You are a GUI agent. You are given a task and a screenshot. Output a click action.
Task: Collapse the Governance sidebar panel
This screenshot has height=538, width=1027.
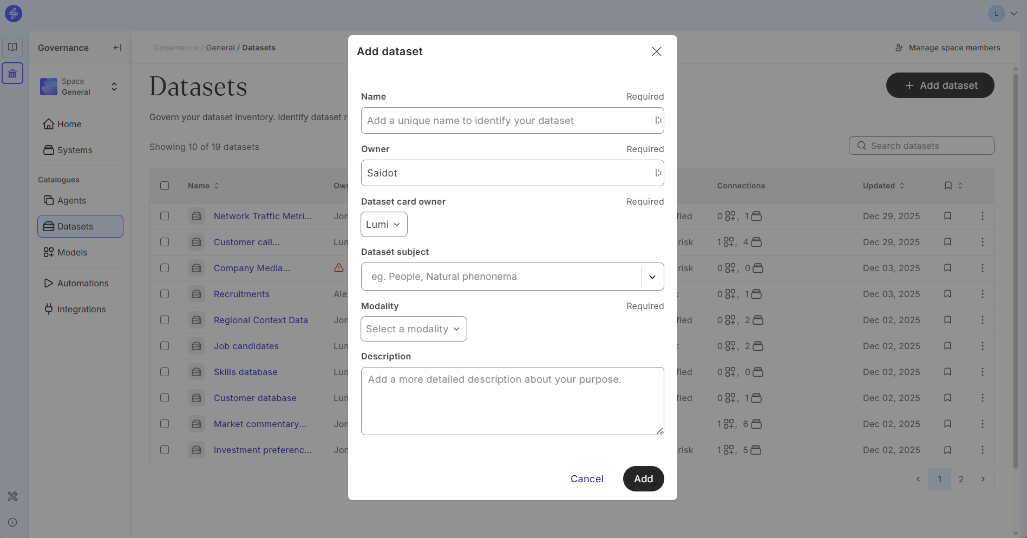pos(117,48)
